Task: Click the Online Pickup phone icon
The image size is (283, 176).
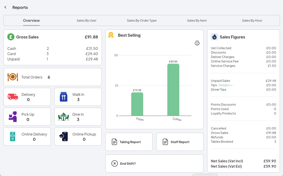Action: tap(63, 136)
